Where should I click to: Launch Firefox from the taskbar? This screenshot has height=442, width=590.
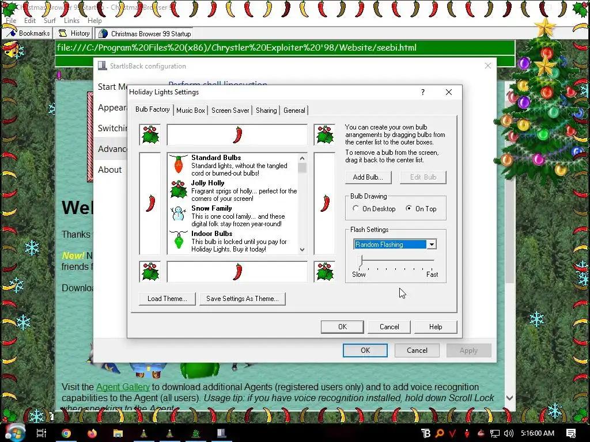pyautogui.click(x=92, y=433)
